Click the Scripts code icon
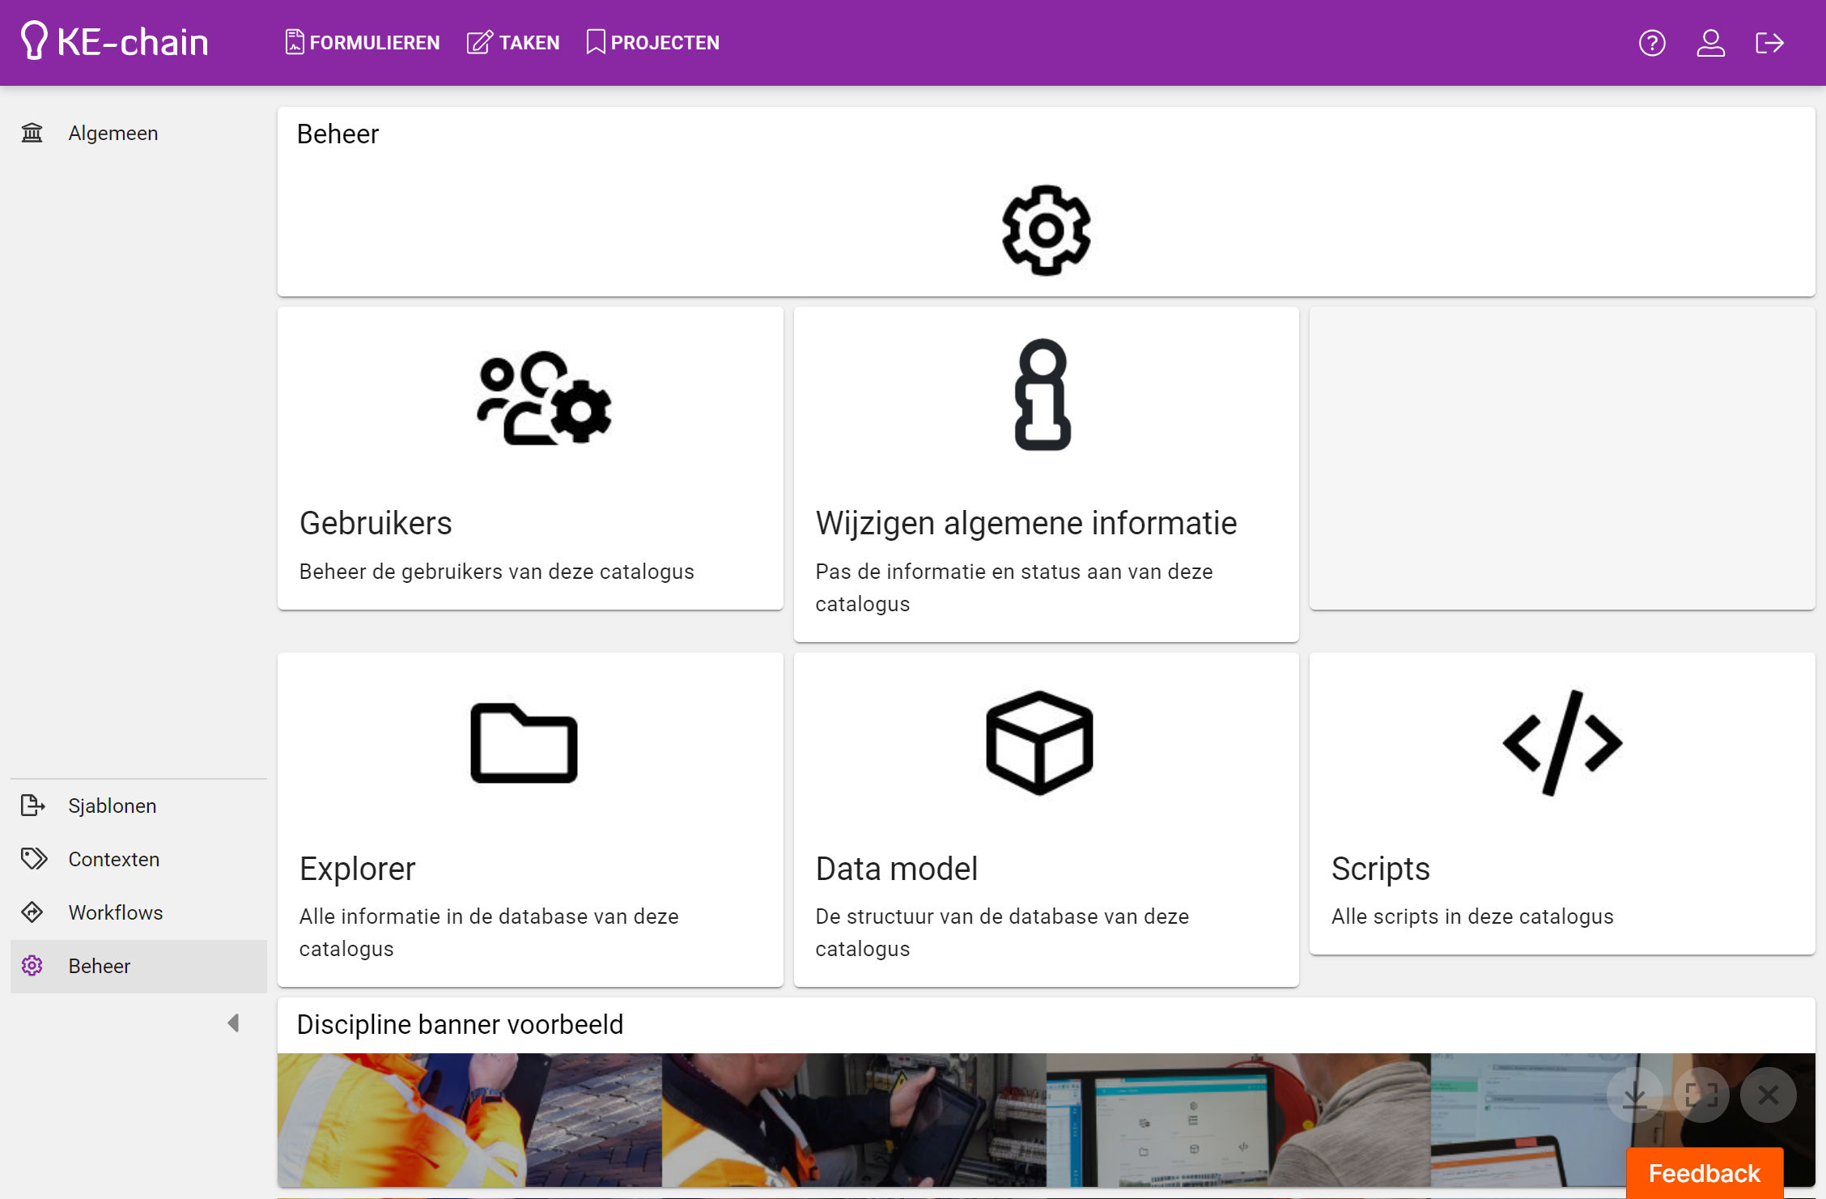This screenshot has height=1199, width=1826. (x=1562, y=742)
